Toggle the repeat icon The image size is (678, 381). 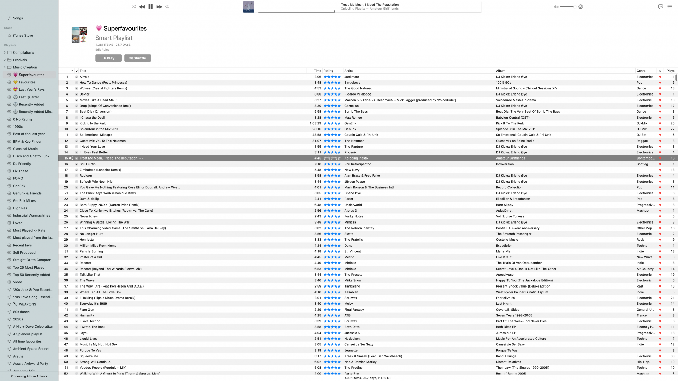167,7
